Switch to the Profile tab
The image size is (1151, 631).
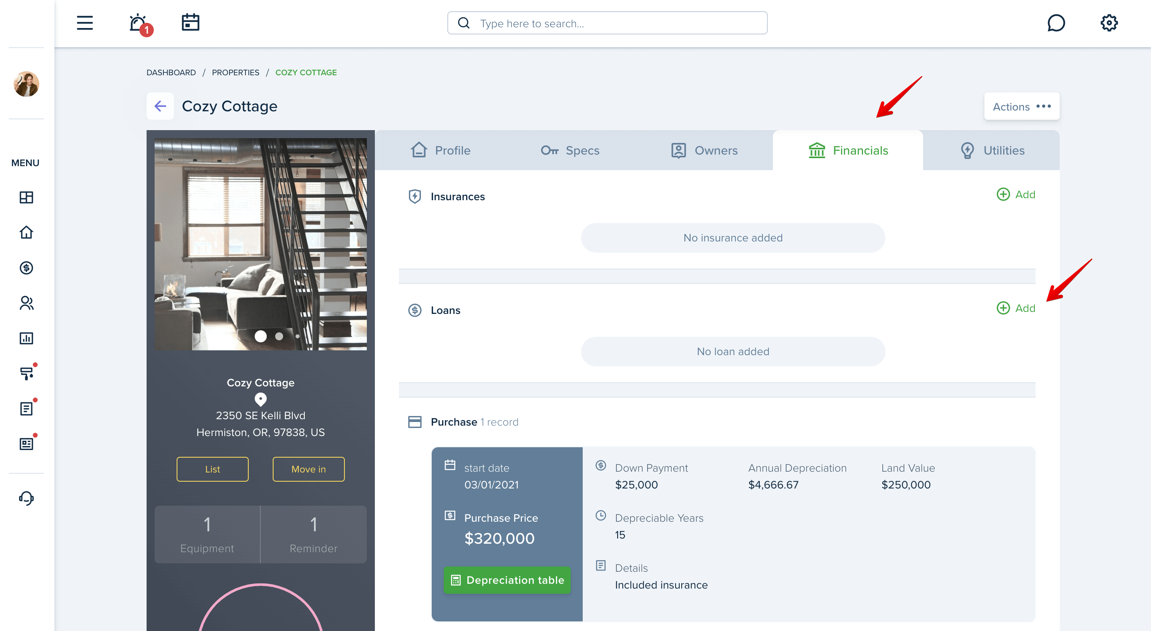point(440,151)
